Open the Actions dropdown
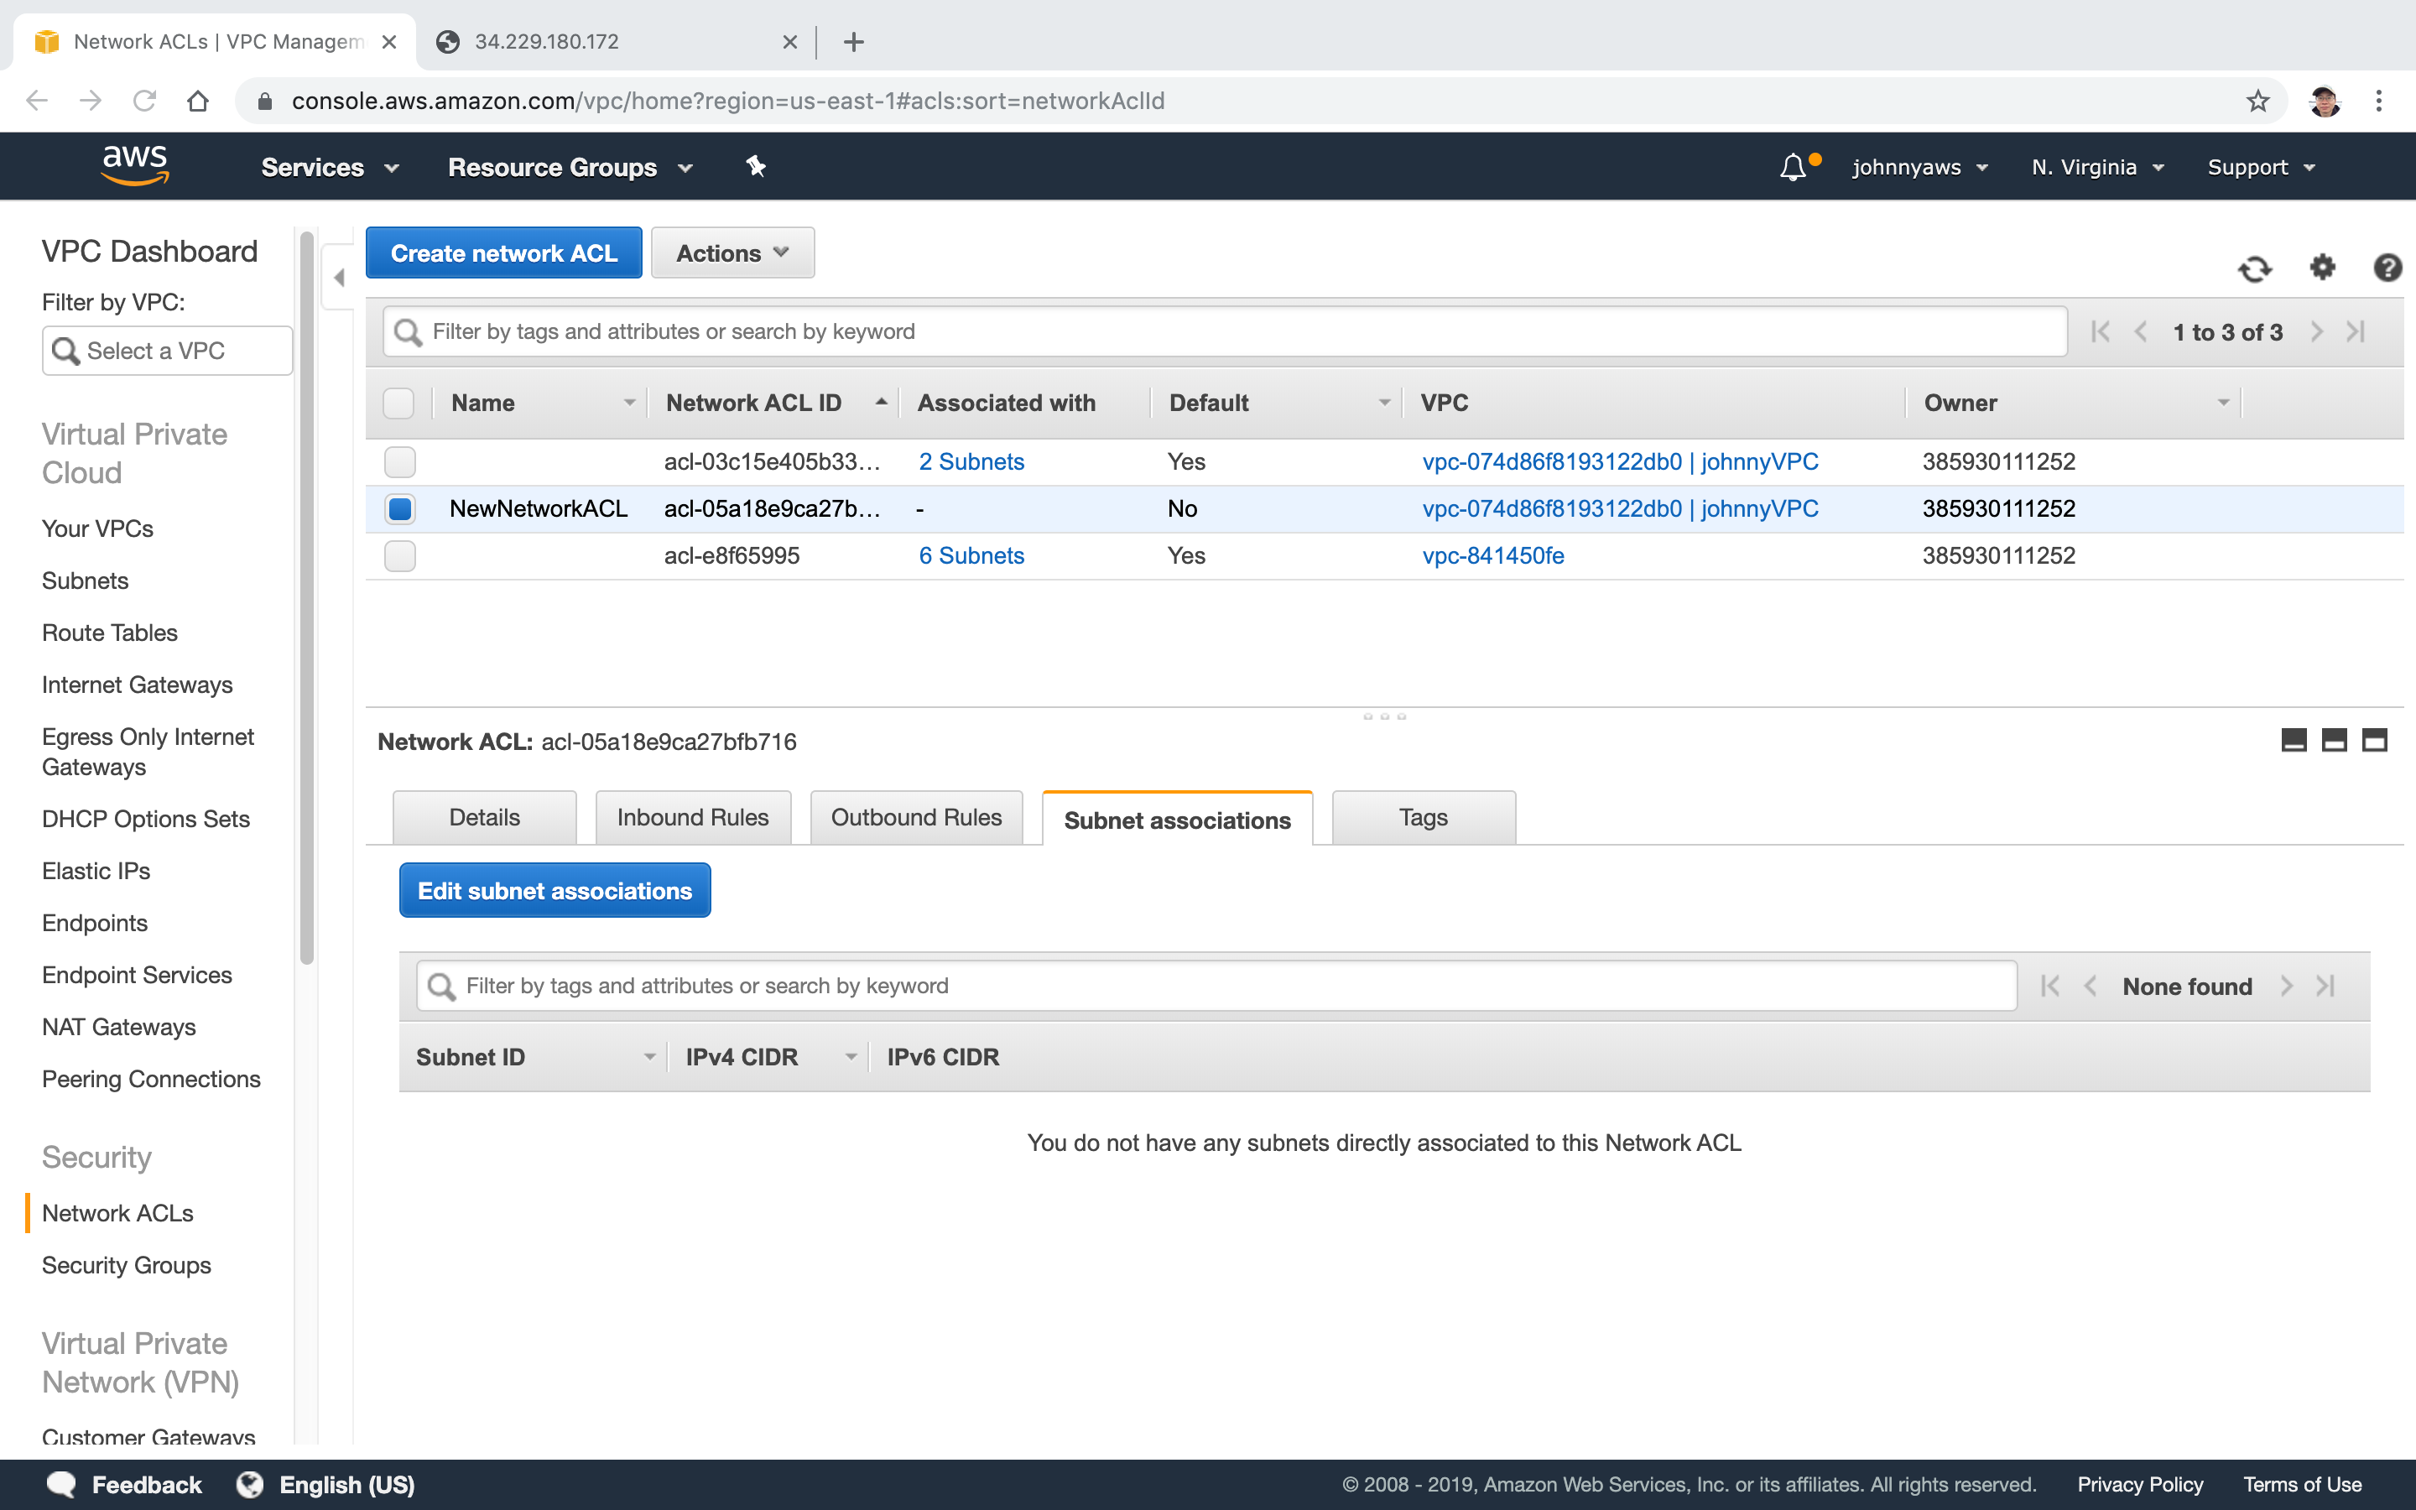Screen dimensions: 2416x1510 click(733, 253)
